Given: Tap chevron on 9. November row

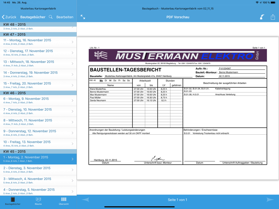Looking at the screenshot, I should [73, 100].
